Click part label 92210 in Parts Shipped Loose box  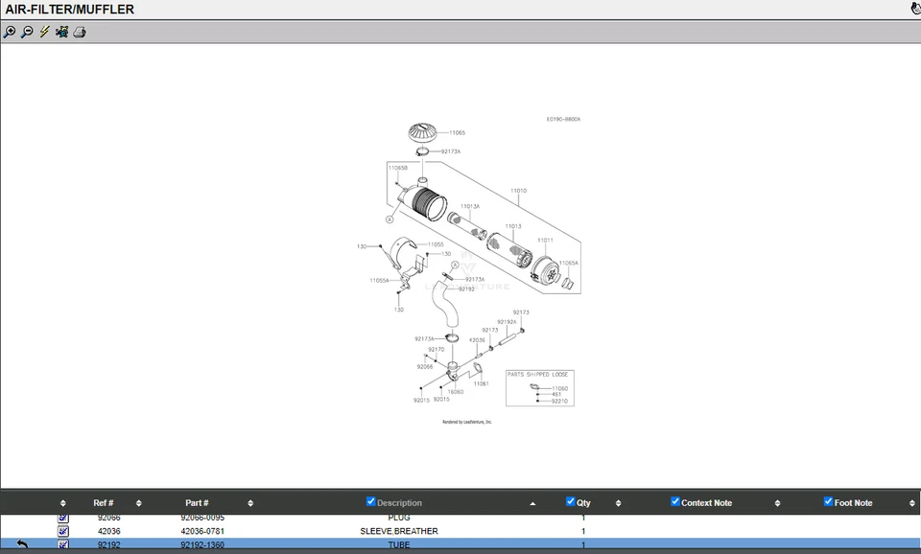559,402
